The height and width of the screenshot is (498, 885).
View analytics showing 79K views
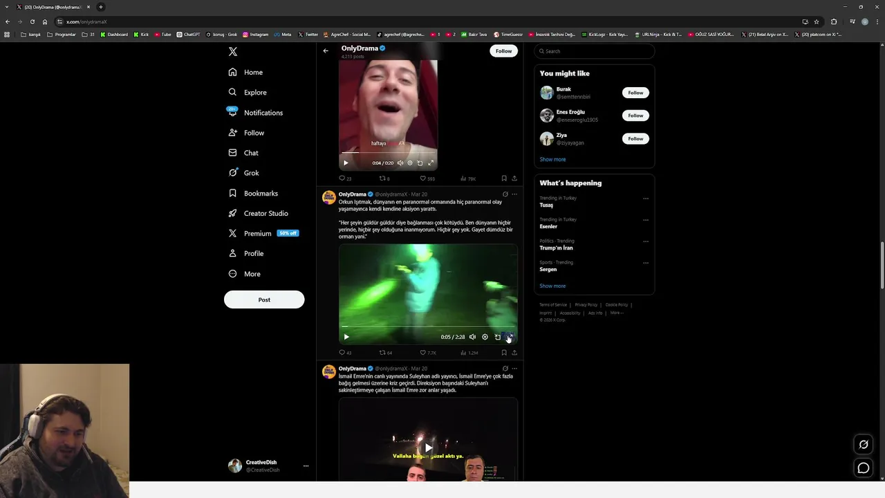point(468,178)
